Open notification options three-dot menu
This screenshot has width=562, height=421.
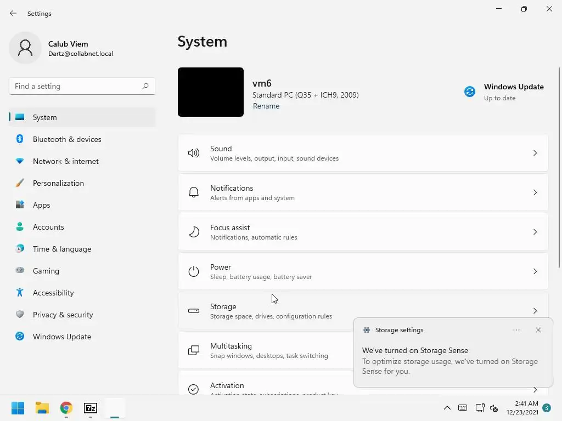click(x=516, y=330)
